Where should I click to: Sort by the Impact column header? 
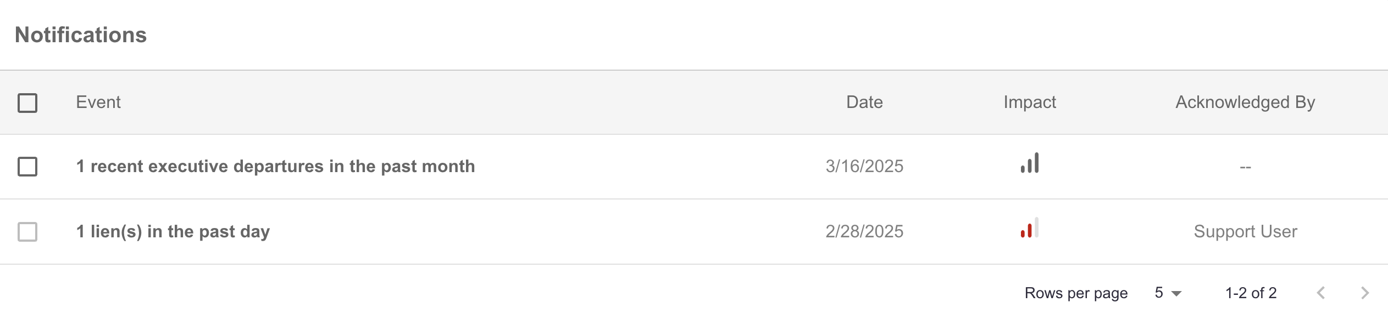(1030, 102)
